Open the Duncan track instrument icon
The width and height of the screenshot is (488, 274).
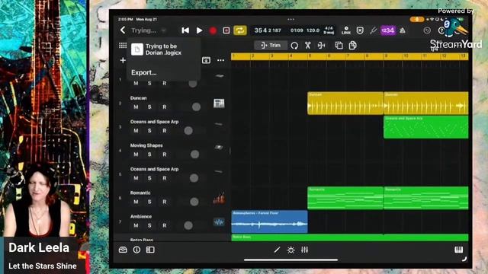[x=219, y=104]
